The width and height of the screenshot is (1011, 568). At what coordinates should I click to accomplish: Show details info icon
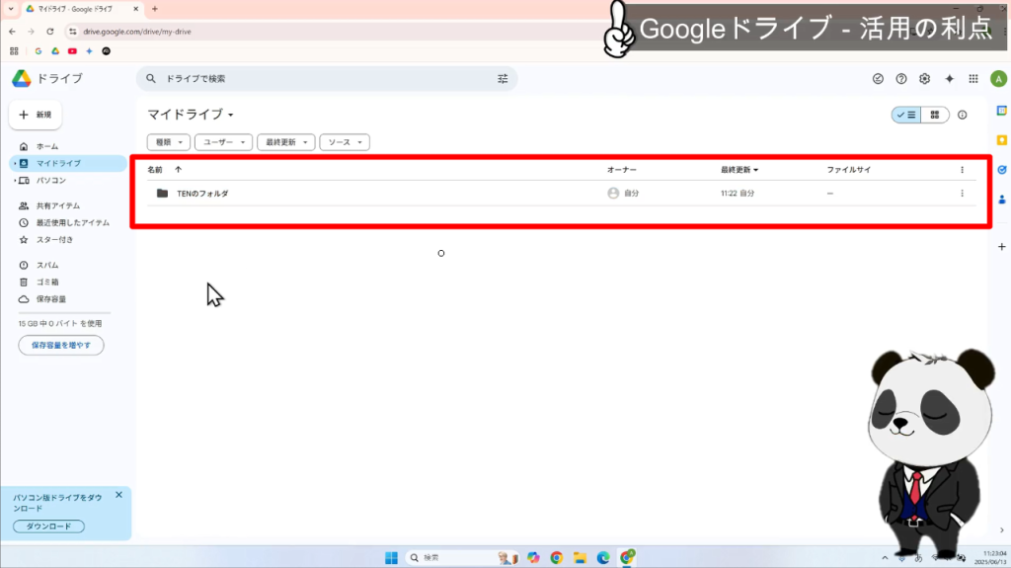point(962,115)
